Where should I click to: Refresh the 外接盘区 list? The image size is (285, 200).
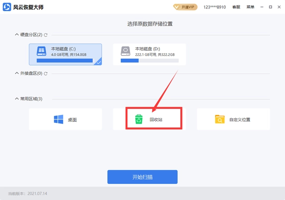45,73
